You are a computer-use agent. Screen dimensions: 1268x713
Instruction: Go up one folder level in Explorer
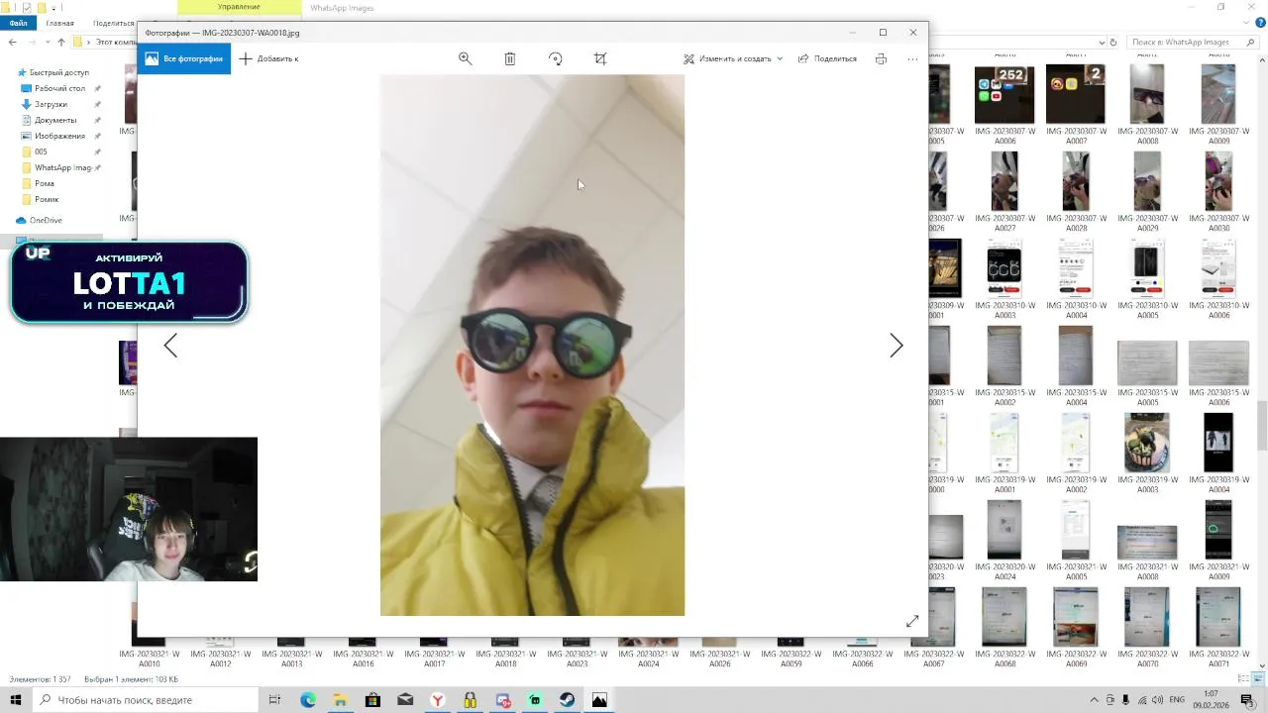point(60,42)
